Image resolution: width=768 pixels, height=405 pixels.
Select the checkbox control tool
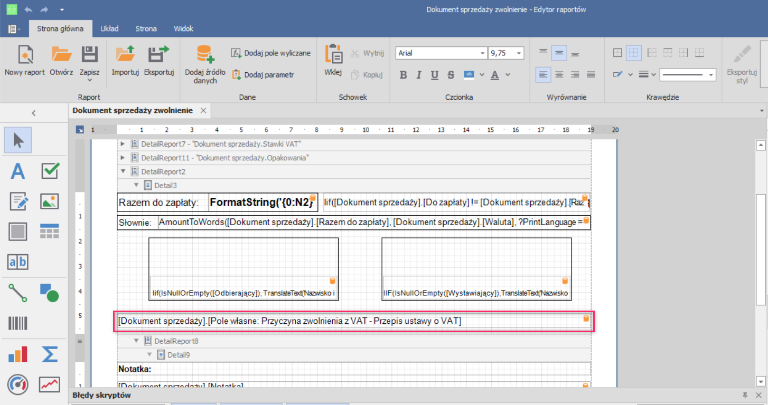click(50, 171)
